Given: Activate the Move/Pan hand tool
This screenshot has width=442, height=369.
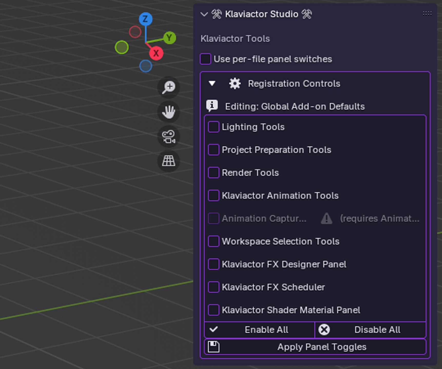Looking at the screenshot, I should click(168, 112).
